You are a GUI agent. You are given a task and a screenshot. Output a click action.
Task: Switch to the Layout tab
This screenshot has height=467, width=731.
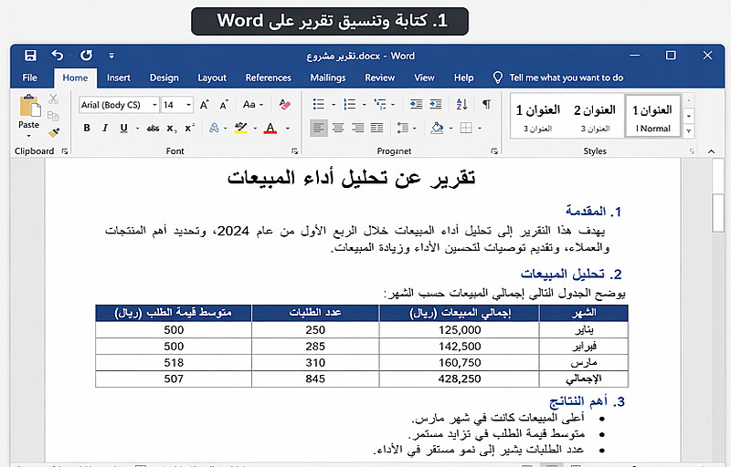[x=212, y=78]
